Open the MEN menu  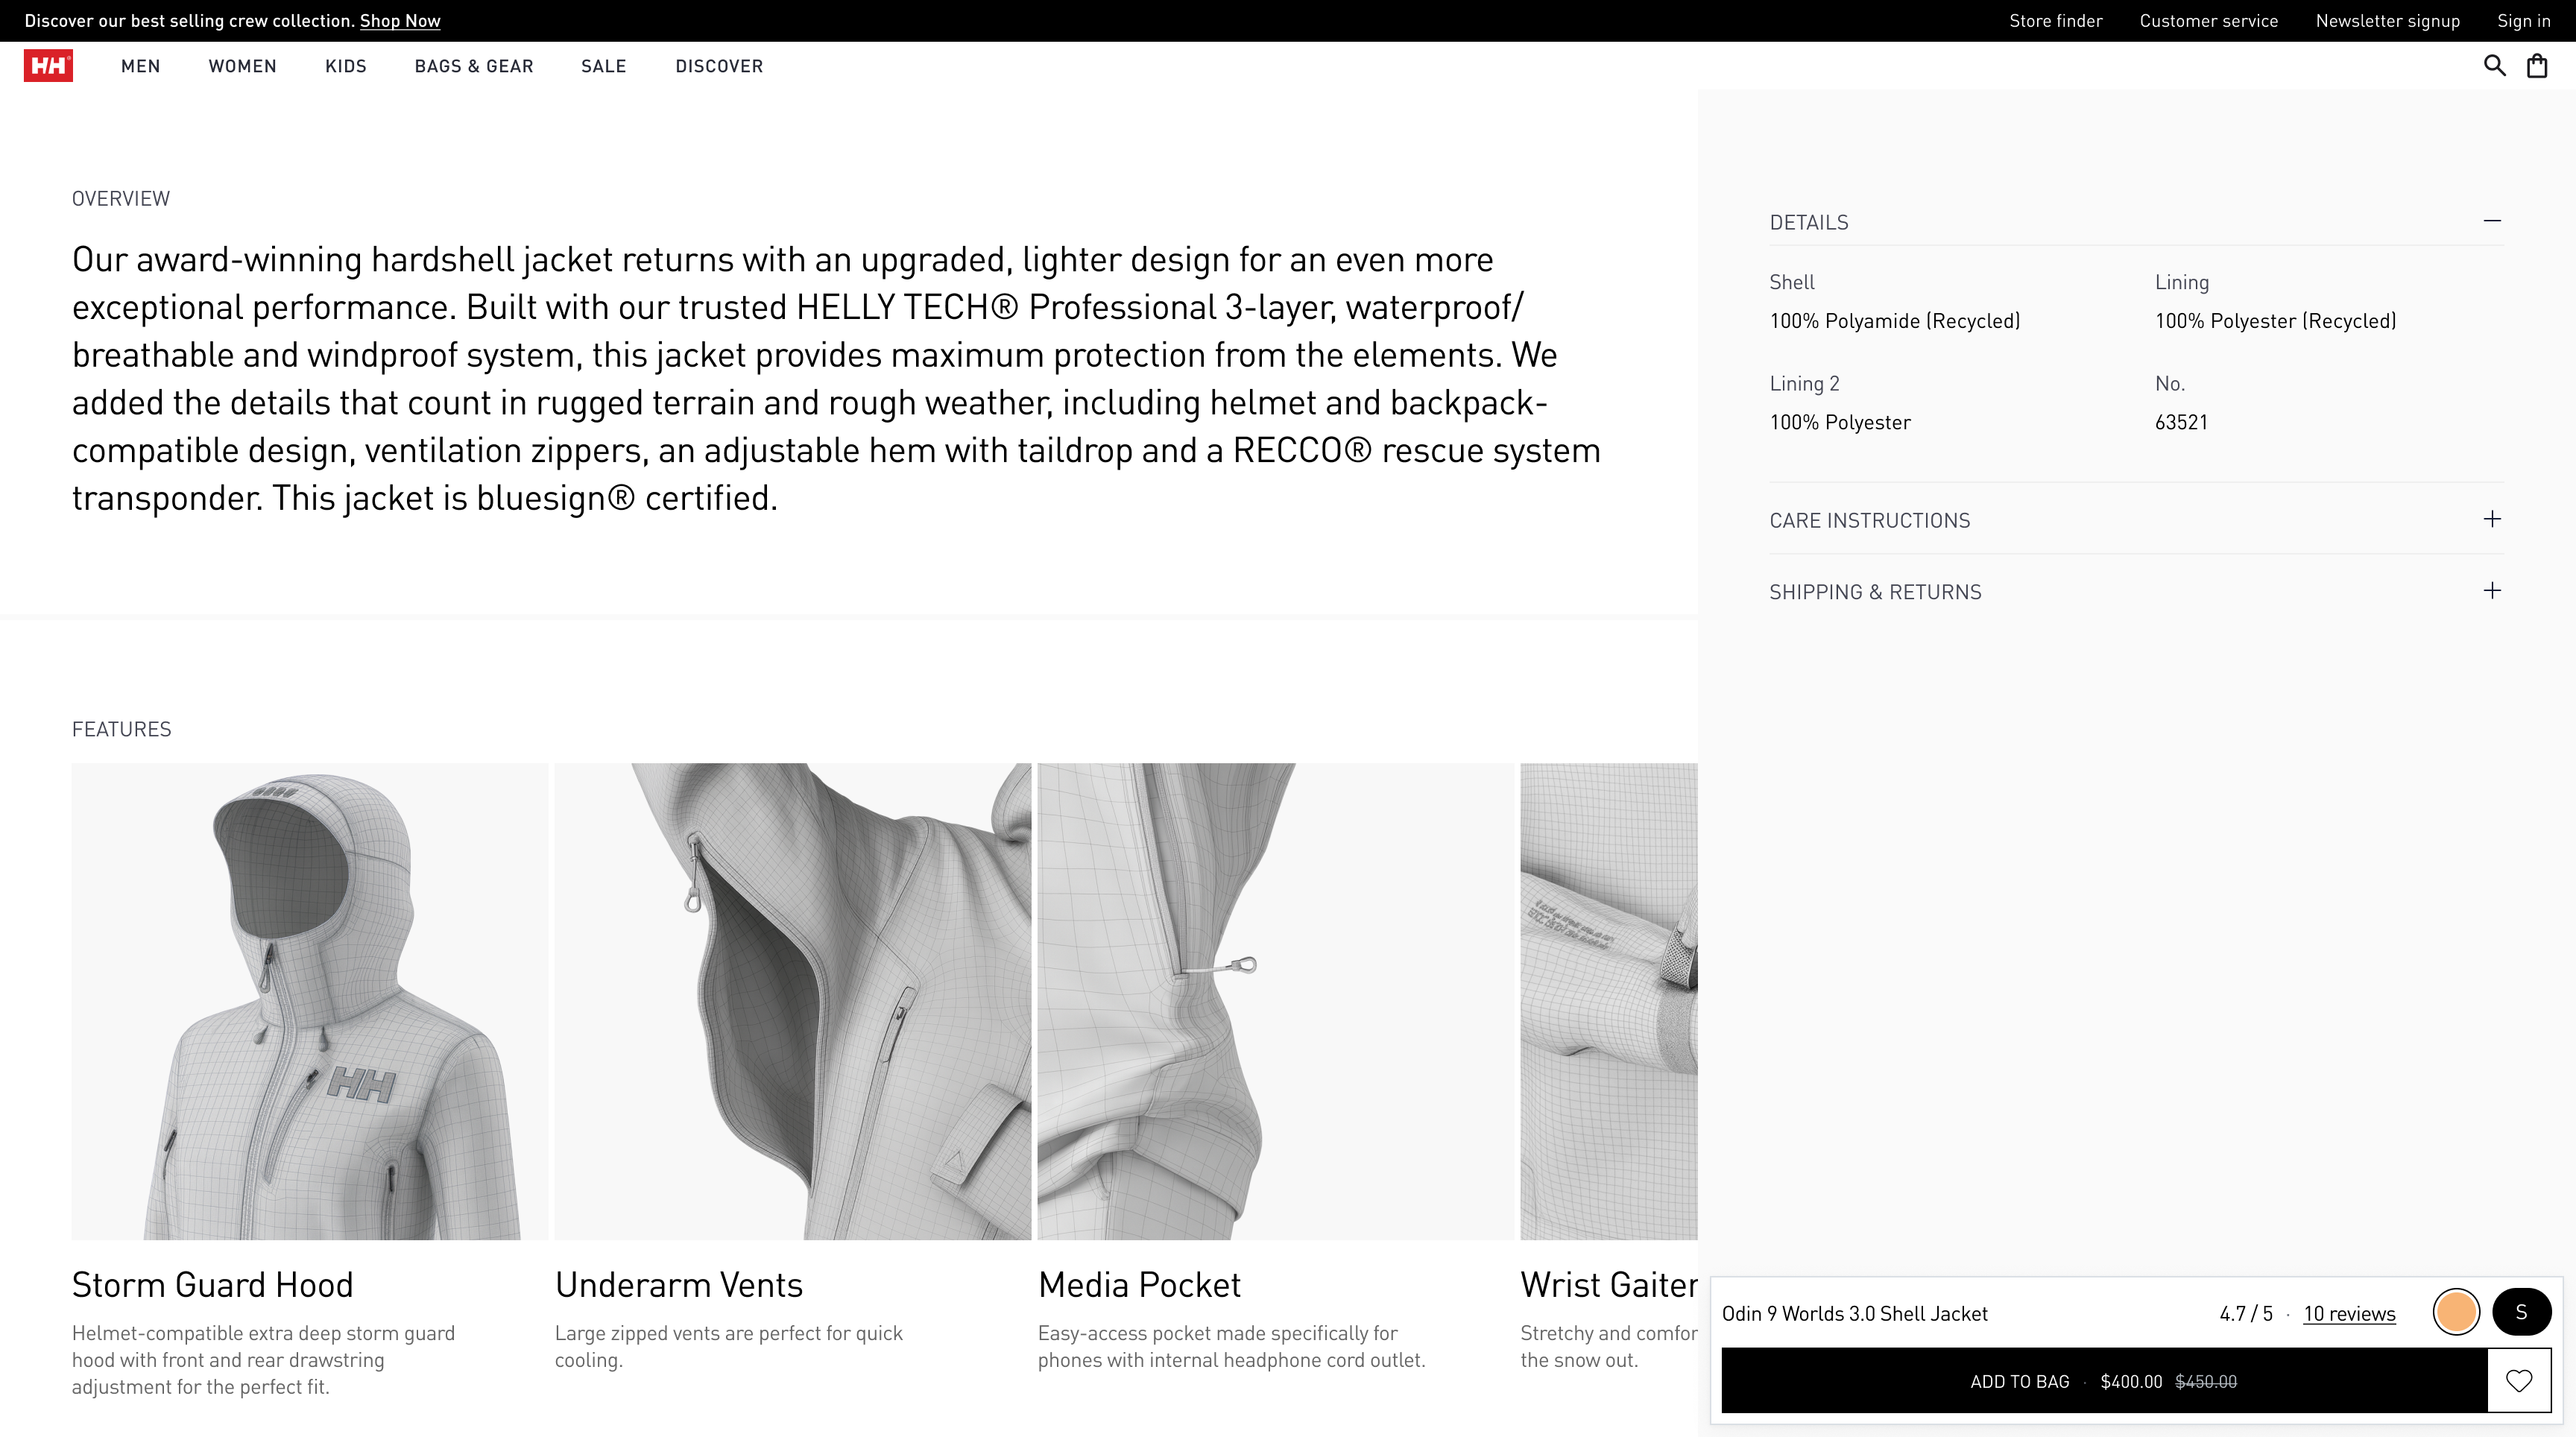pyautogui.click(x=140, y=66)
